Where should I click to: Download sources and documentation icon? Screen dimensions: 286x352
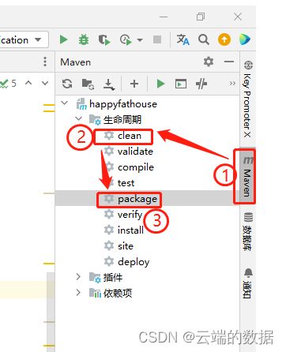coord(109,84)
